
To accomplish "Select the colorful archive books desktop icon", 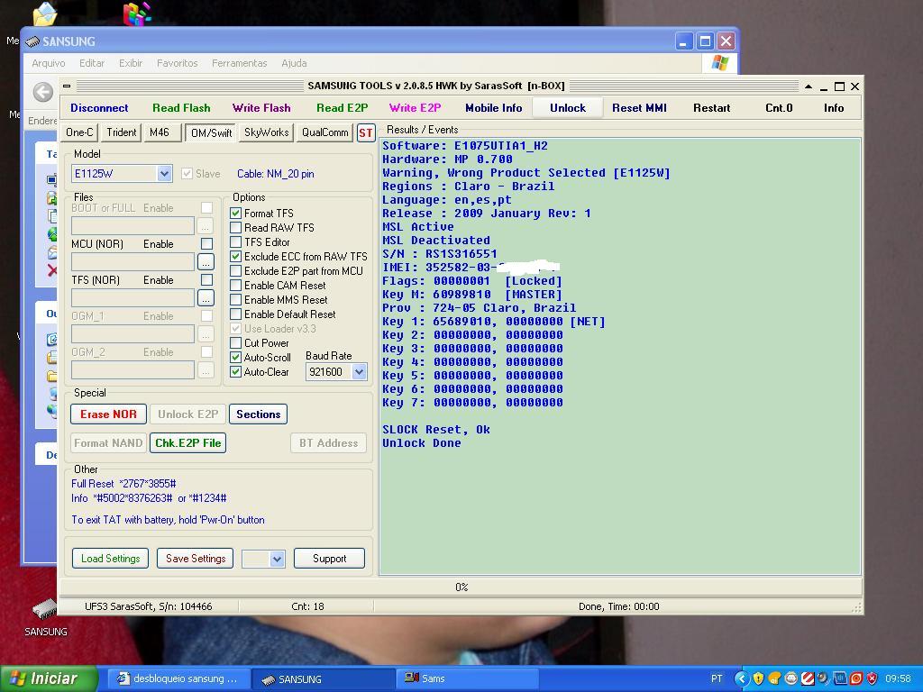I will click(x=137, y=13).
